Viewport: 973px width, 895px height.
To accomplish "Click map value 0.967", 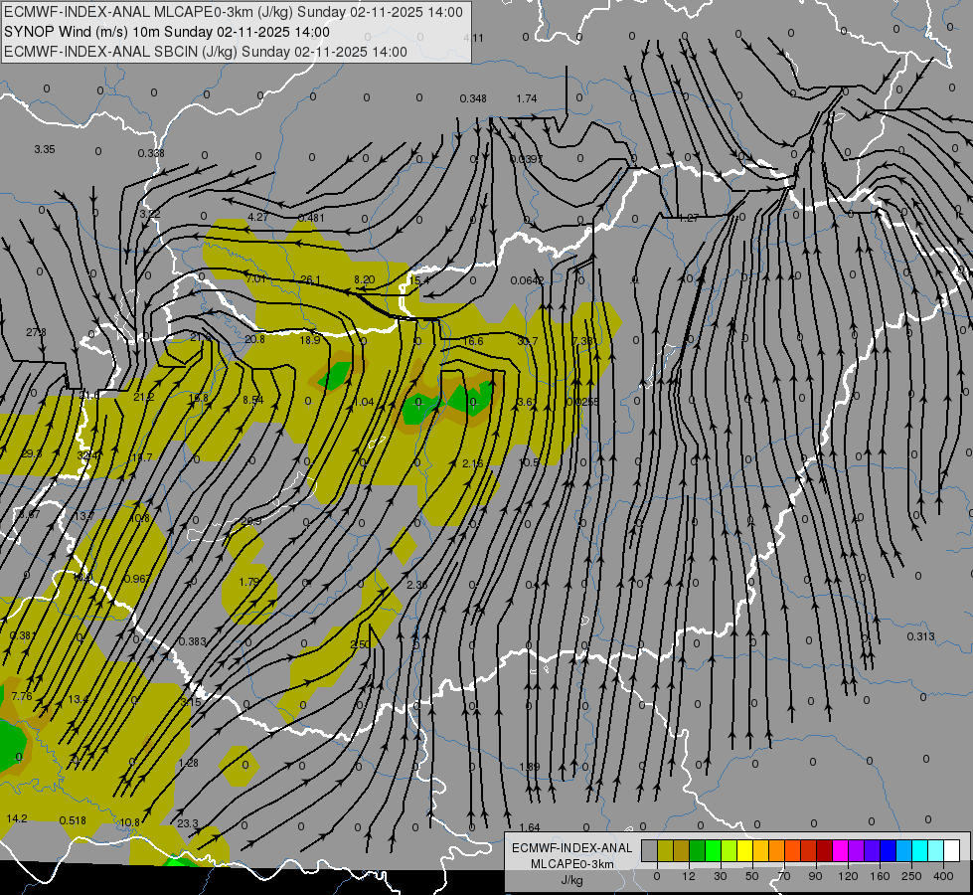I will pos(136,579).
